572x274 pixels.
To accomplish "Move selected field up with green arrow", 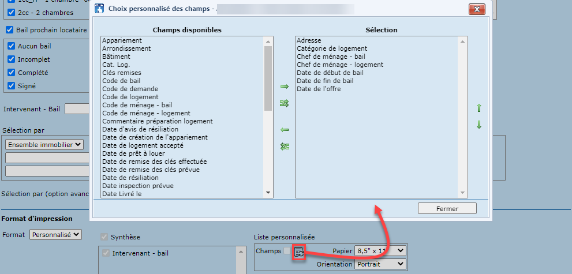I will (478, 108).
